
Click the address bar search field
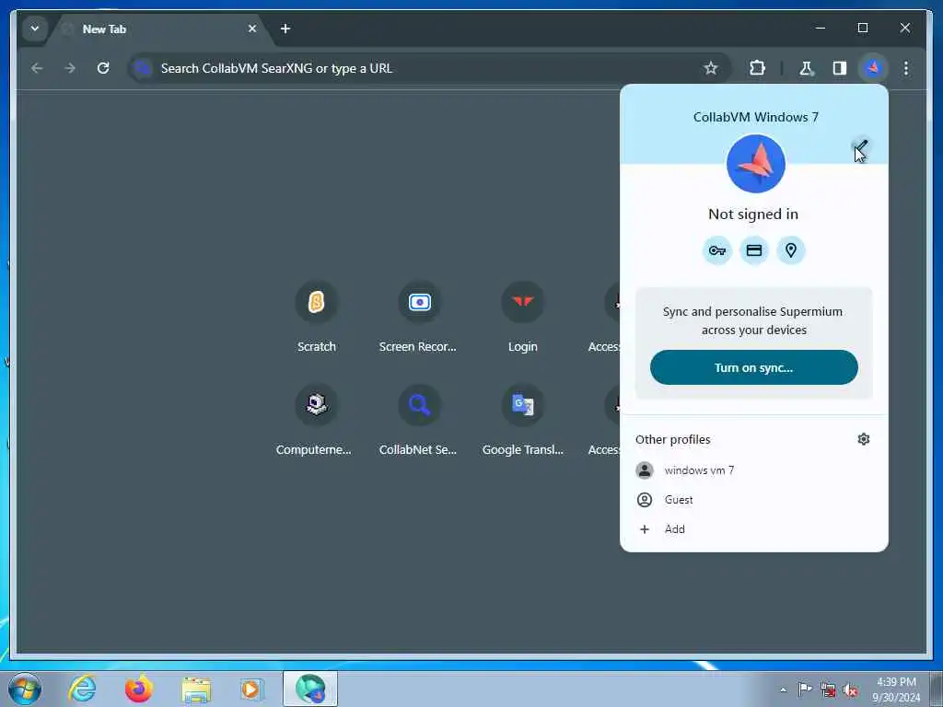pyautogui.click(x=429, y=68)
